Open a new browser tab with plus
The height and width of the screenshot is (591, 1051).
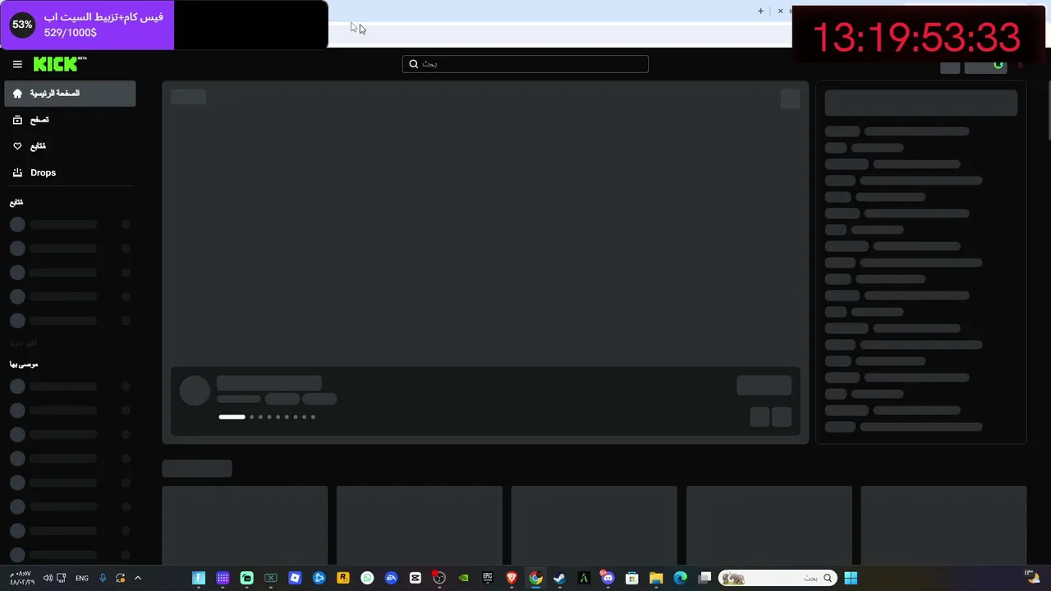760,11
